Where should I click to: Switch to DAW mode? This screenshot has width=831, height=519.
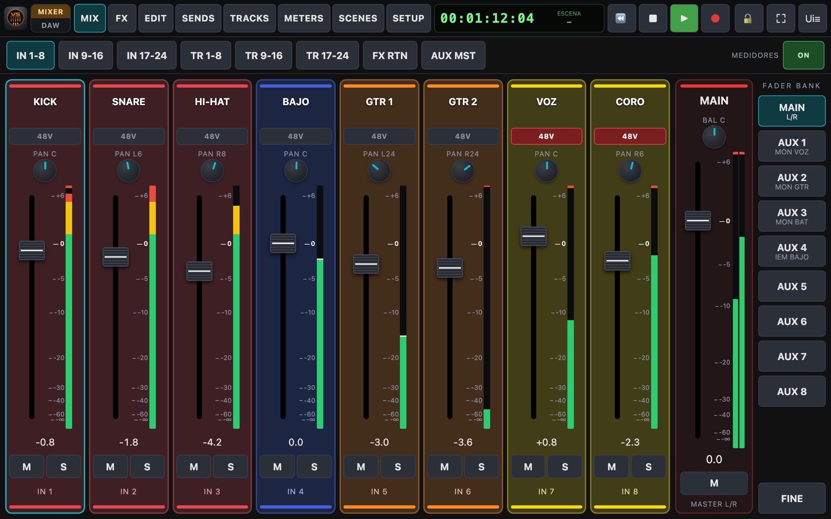[51, 26]
